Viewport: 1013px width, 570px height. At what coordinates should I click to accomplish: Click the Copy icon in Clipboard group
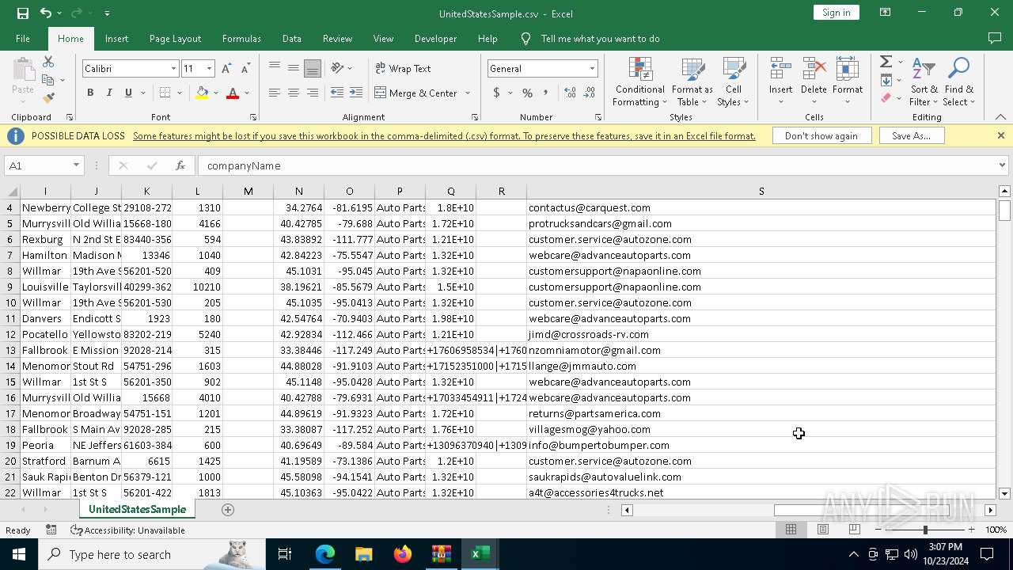coord(48,80)
